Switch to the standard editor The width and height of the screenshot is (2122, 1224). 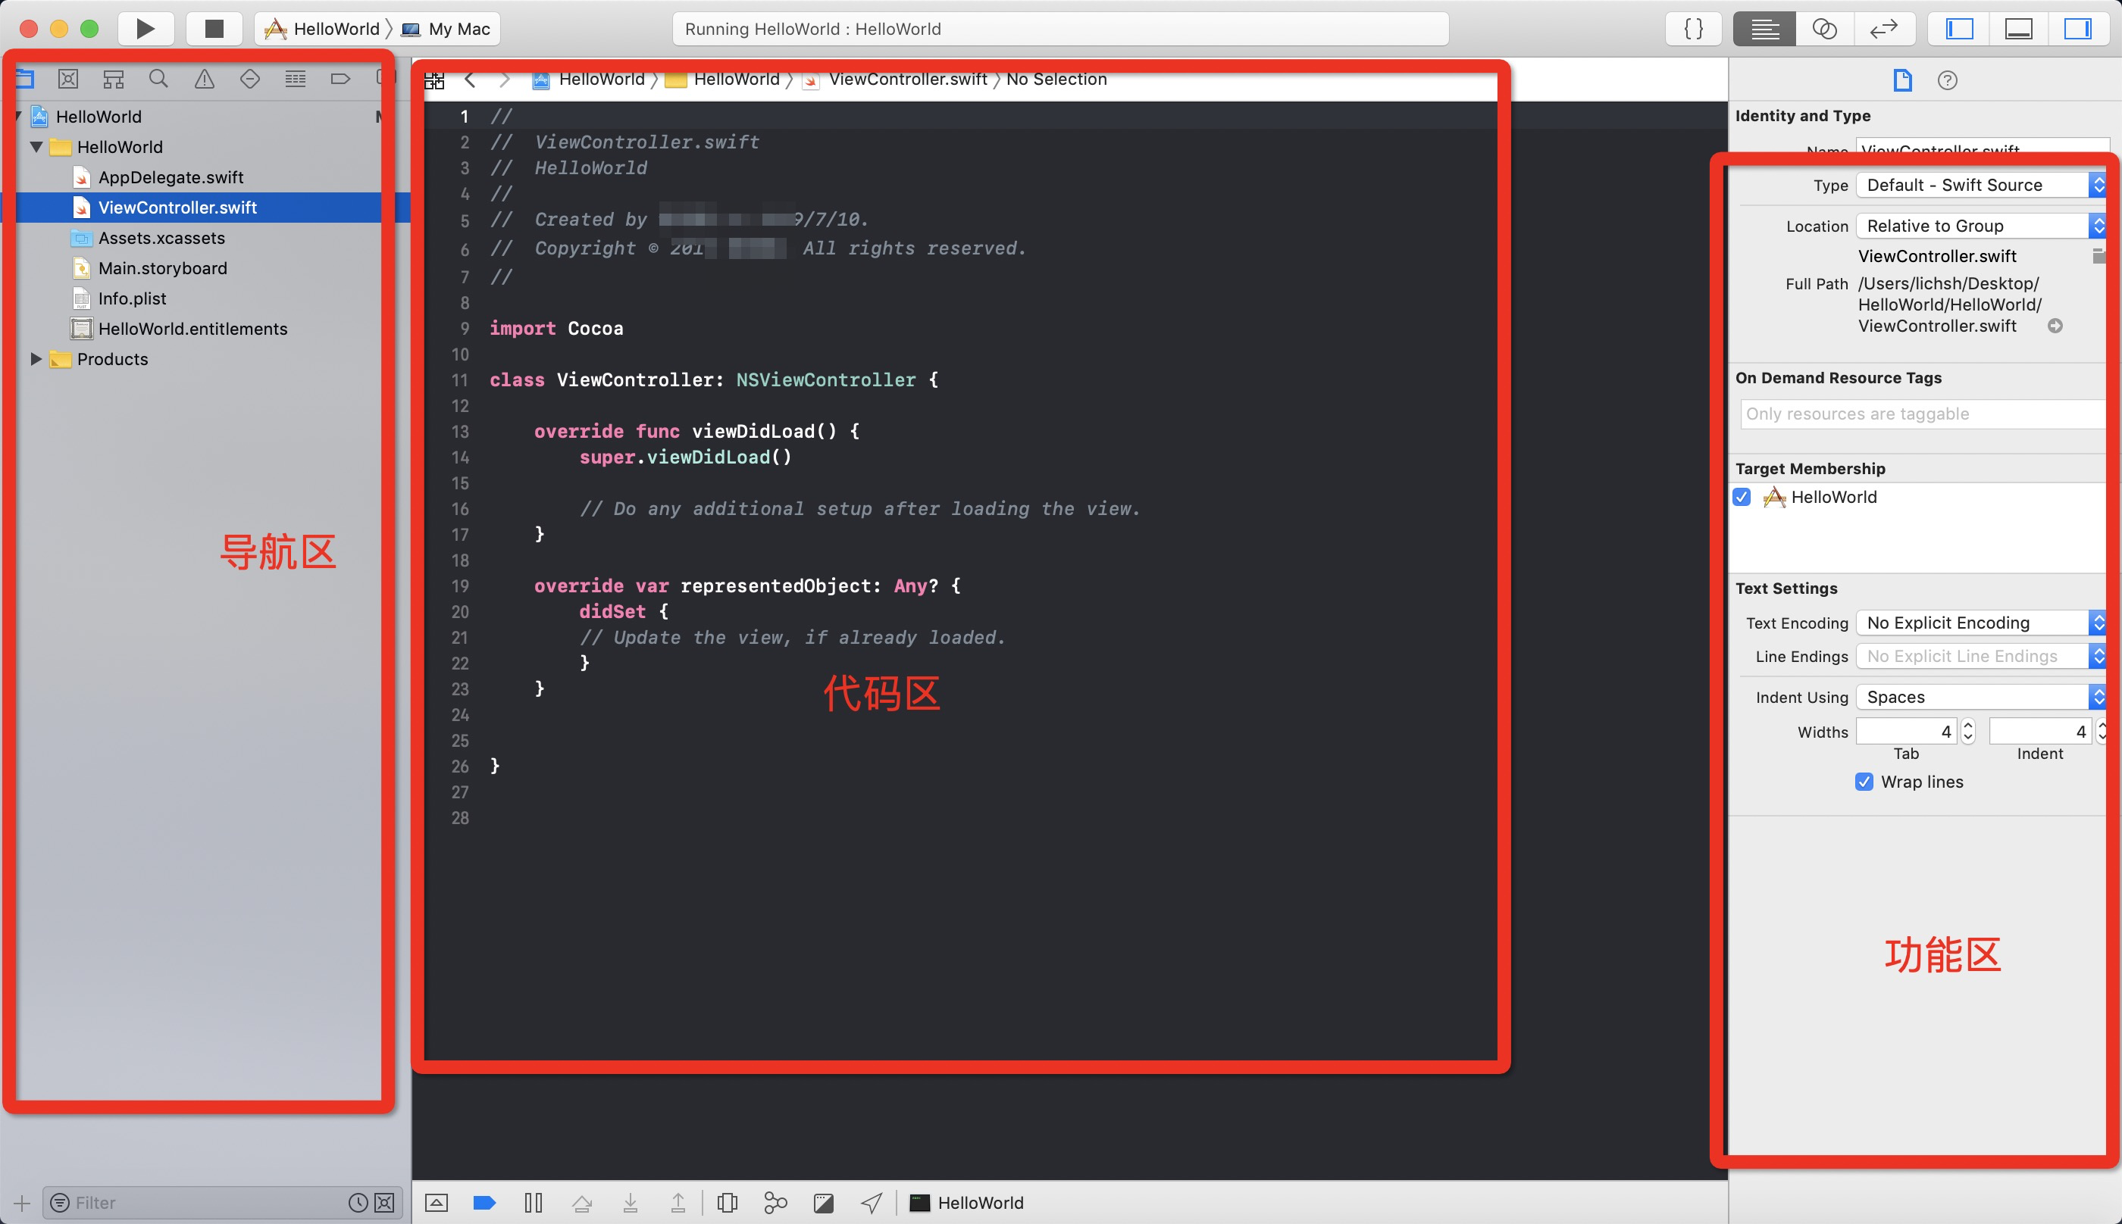click(x=1764, y=29)
